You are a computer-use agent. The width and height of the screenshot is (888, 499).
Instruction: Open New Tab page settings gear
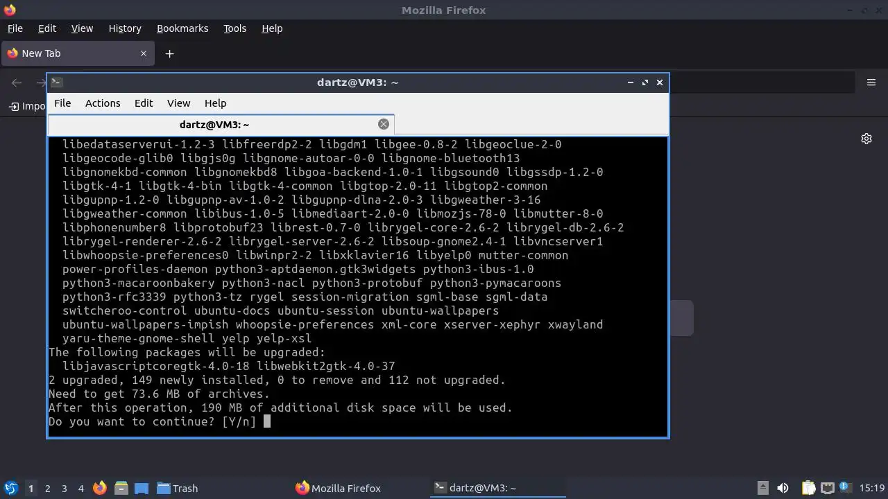pos(866,139)
